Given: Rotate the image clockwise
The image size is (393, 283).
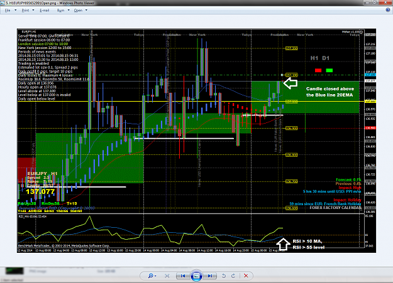Looking at the screenshot, I should (x=233, y=275).
